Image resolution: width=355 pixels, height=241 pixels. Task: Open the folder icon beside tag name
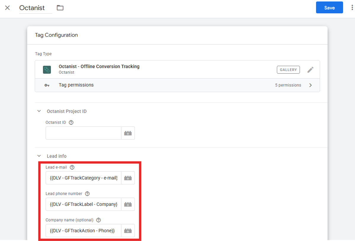[x=60, y=8]
